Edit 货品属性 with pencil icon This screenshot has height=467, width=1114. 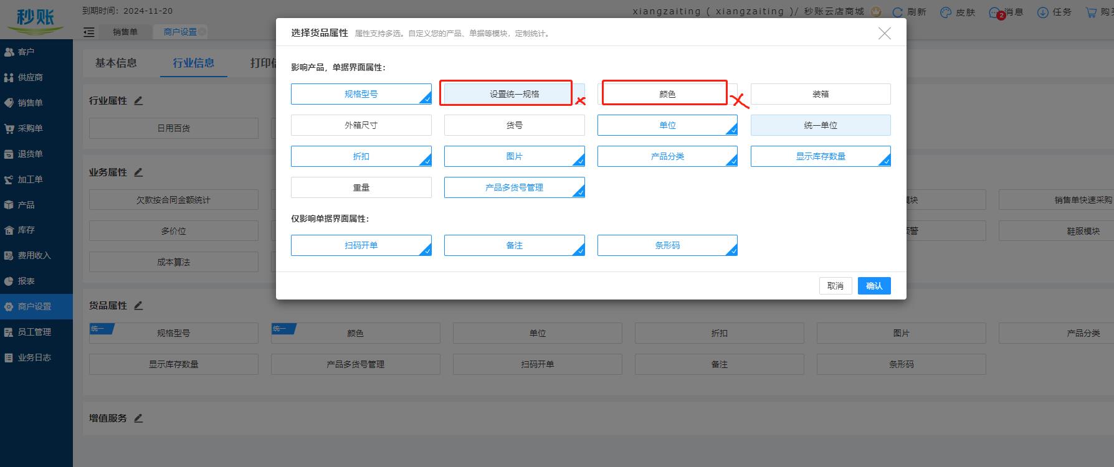(x=138, y=306)
